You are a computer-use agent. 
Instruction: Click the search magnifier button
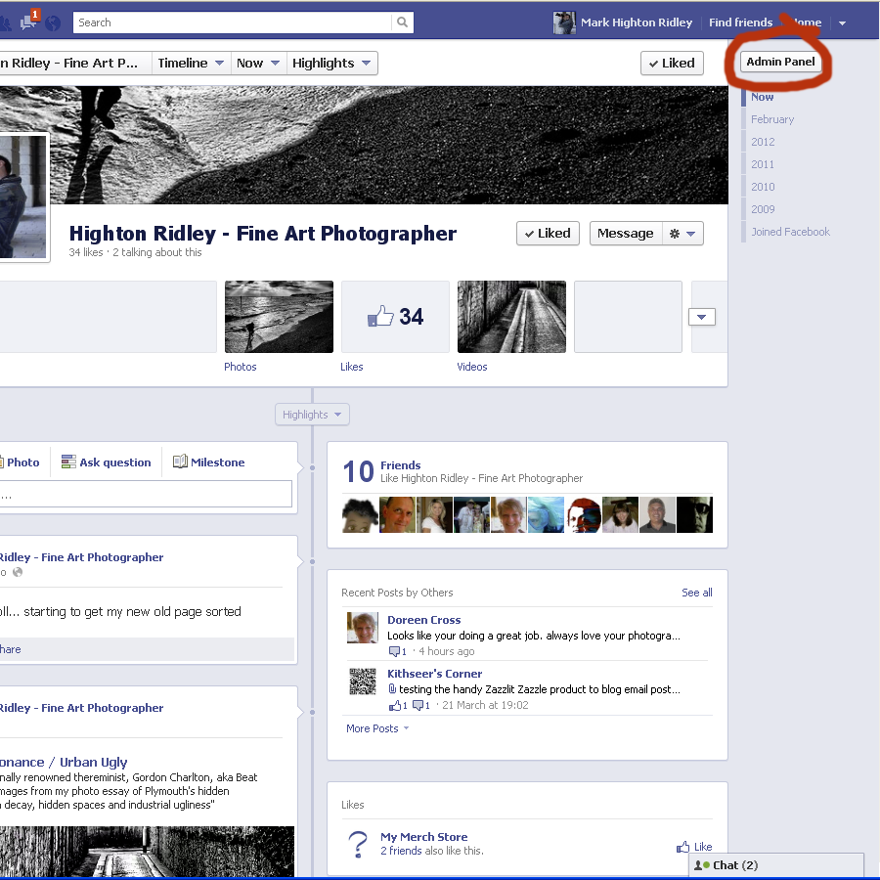pos(403,22)
